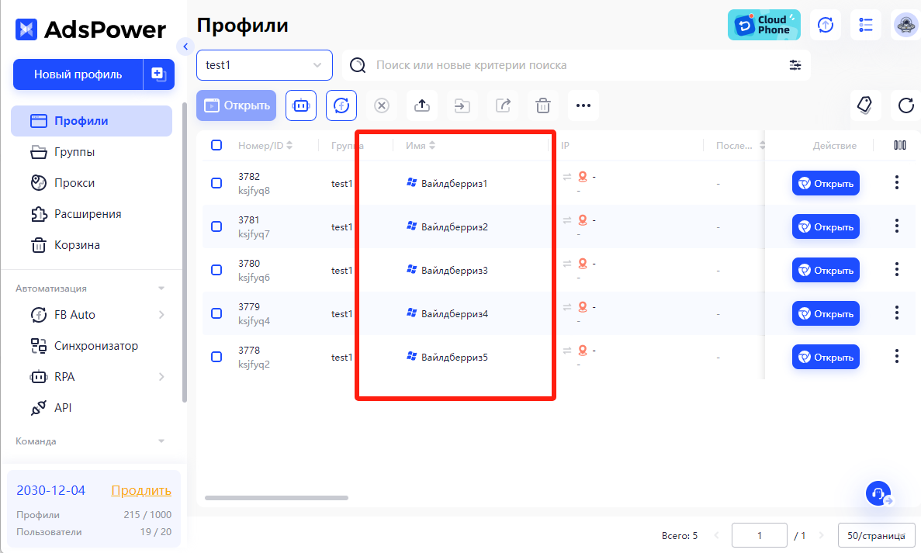Check the box for profile 3778
This screenshot has height=553, width=921.
click(x=216, y=357)
